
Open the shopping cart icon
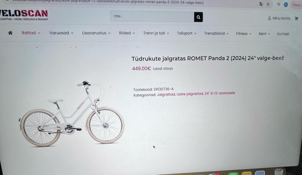[296, 18]
